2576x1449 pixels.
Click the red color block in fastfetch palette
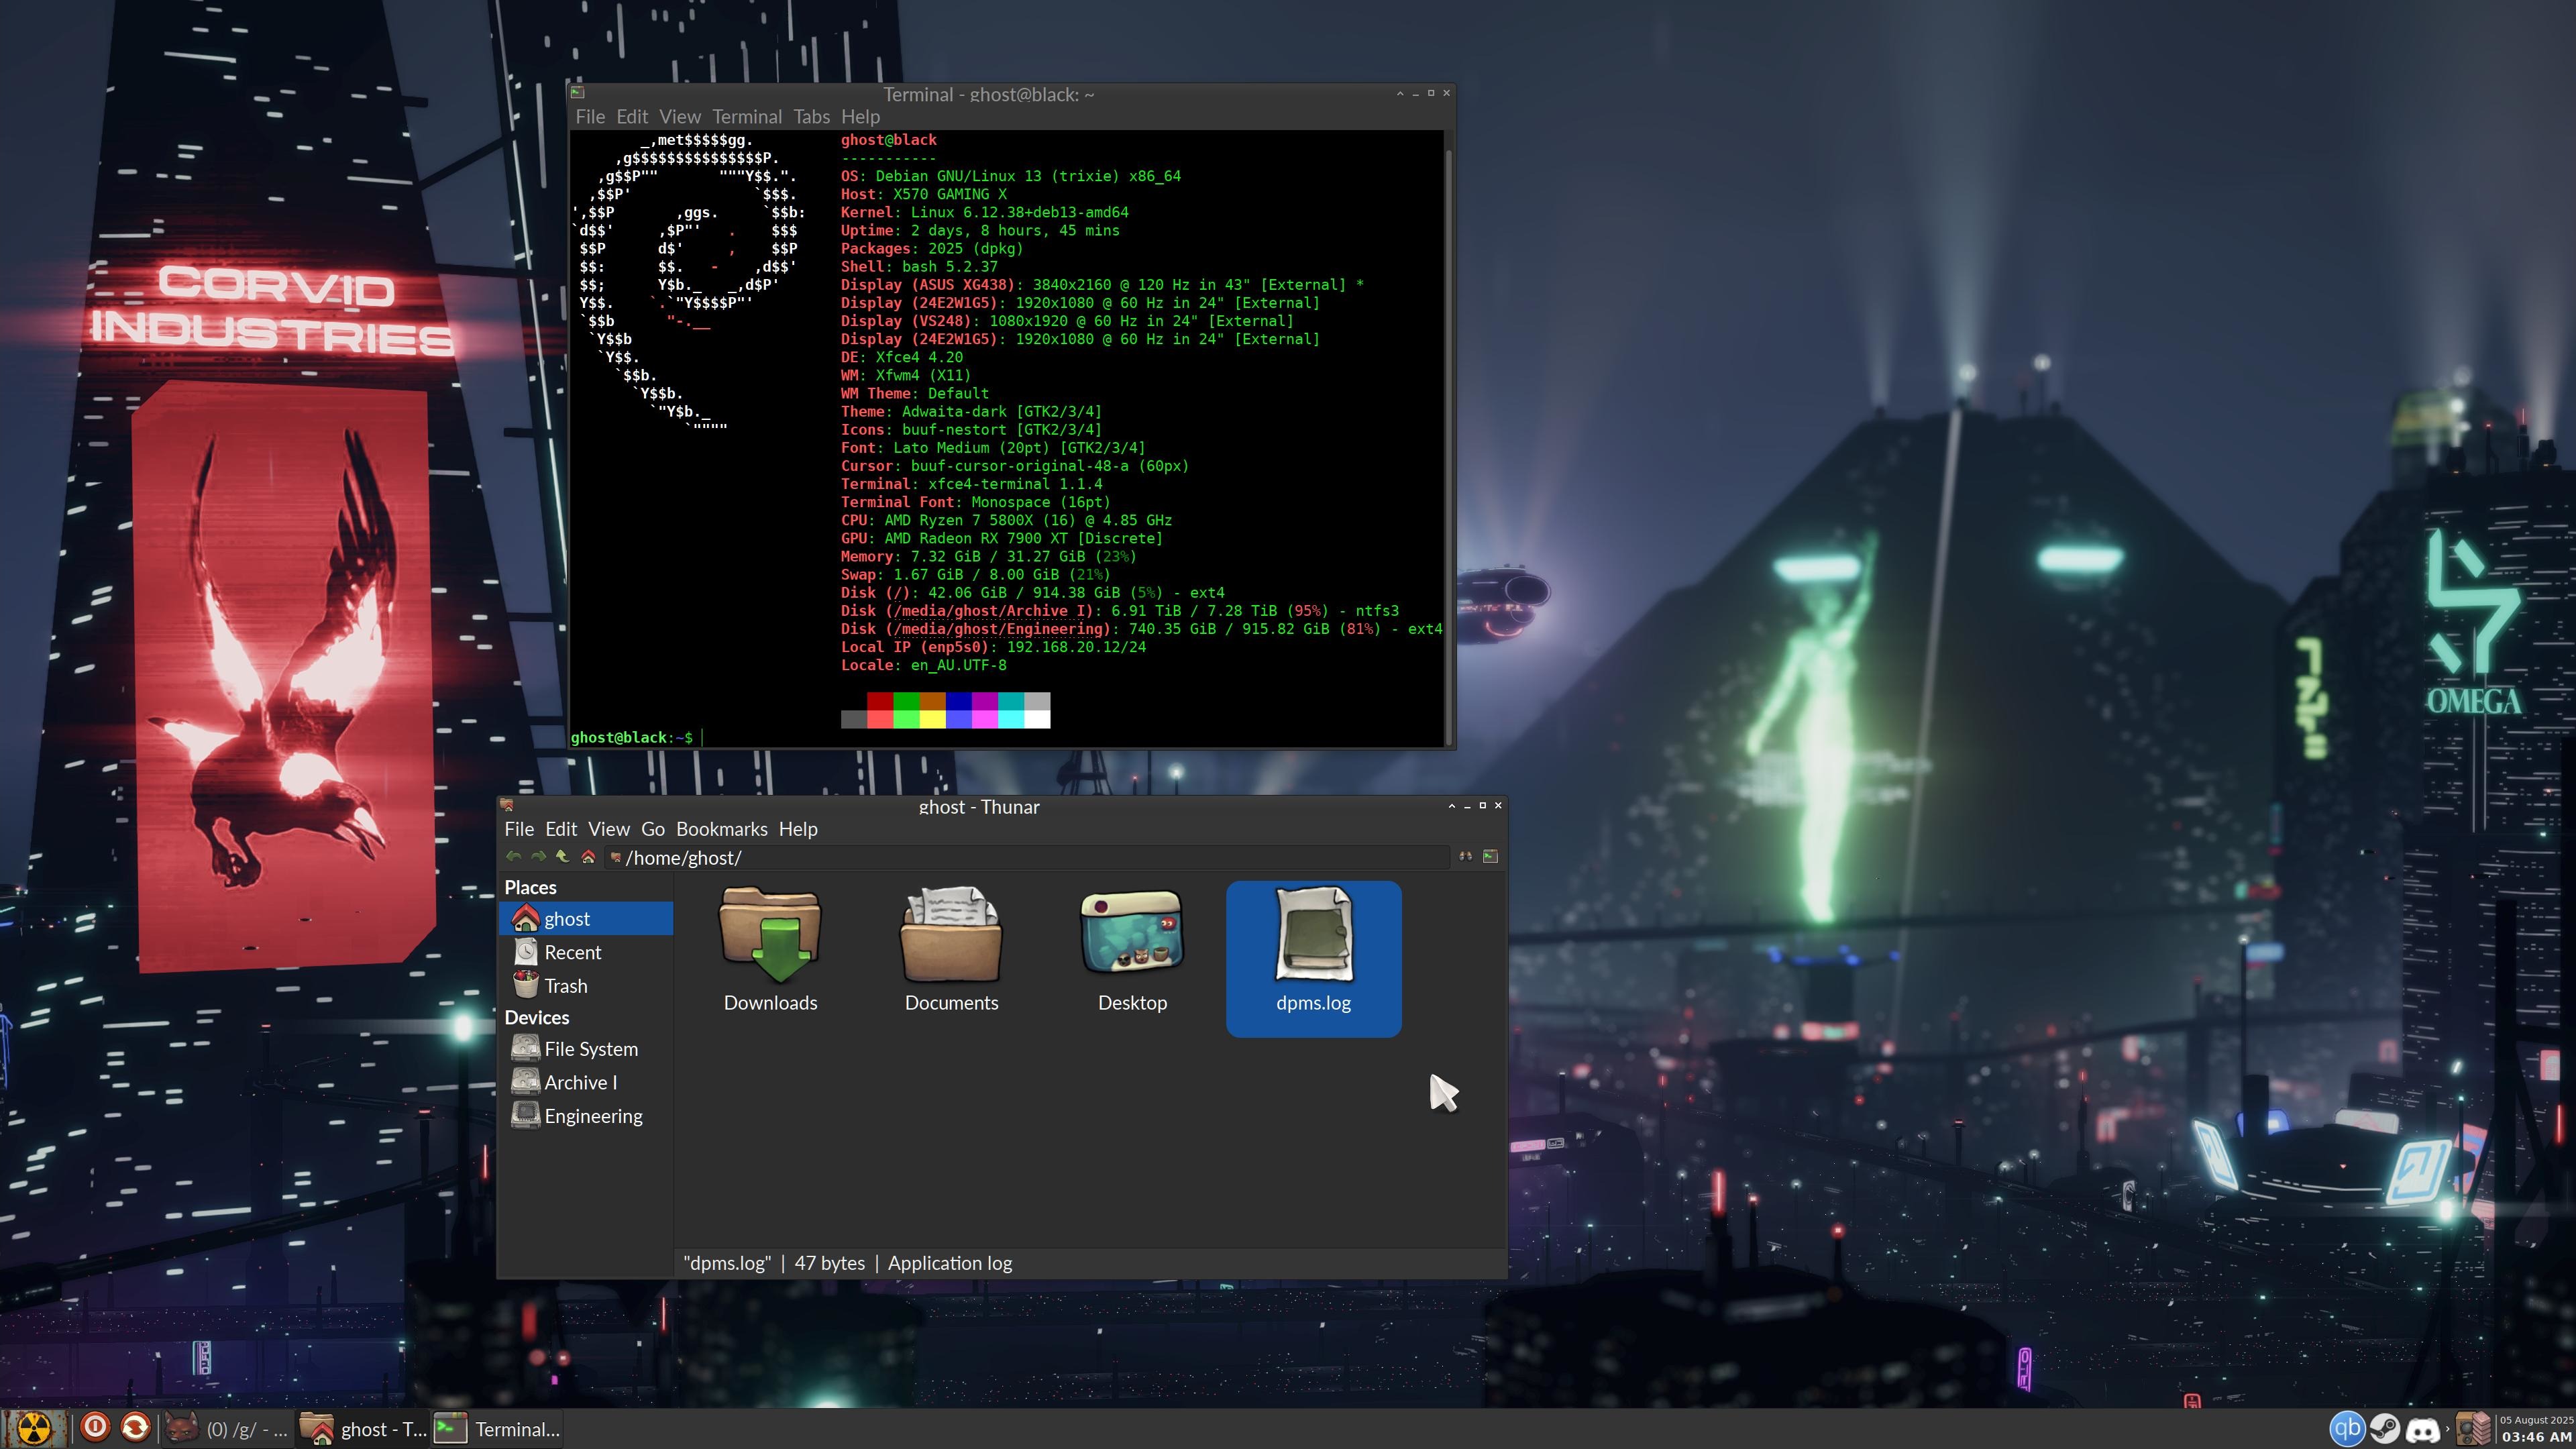click(x=880, y=701)
